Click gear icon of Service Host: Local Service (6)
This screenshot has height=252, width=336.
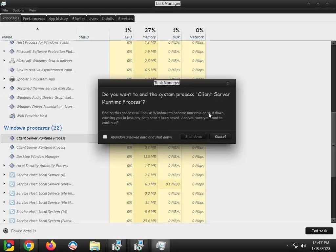pyautogui.click(x=12, y=175)
